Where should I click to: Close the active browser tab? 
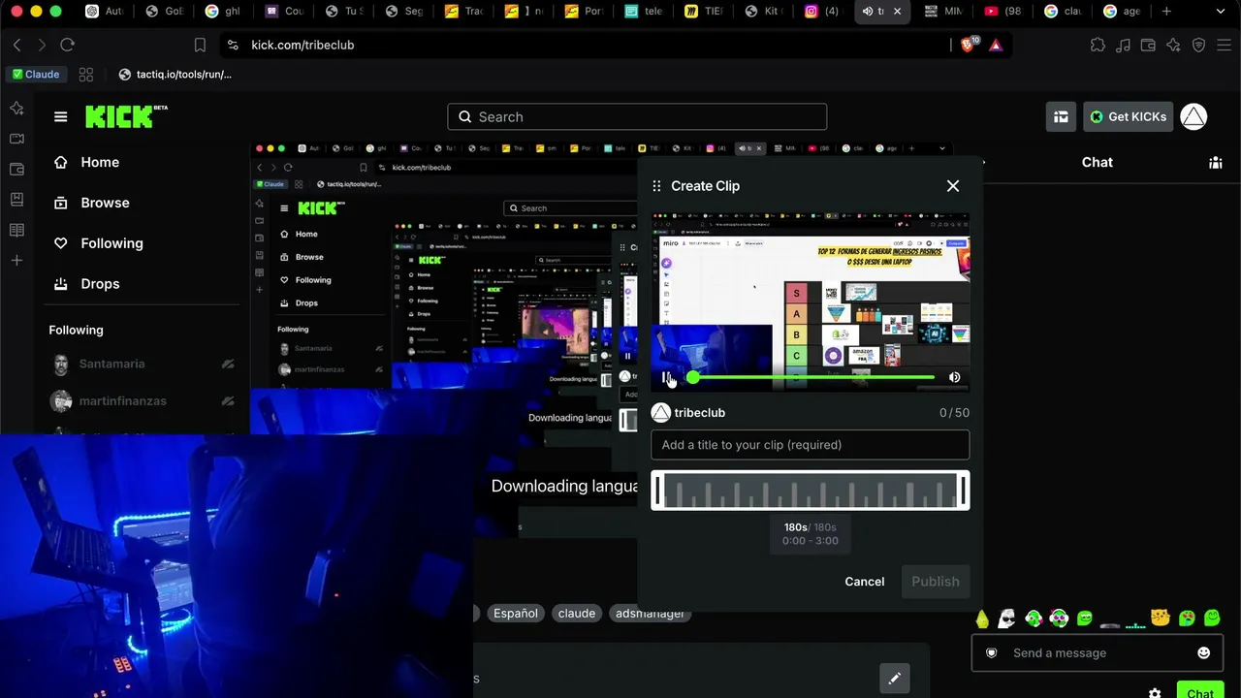click(897, 12)
